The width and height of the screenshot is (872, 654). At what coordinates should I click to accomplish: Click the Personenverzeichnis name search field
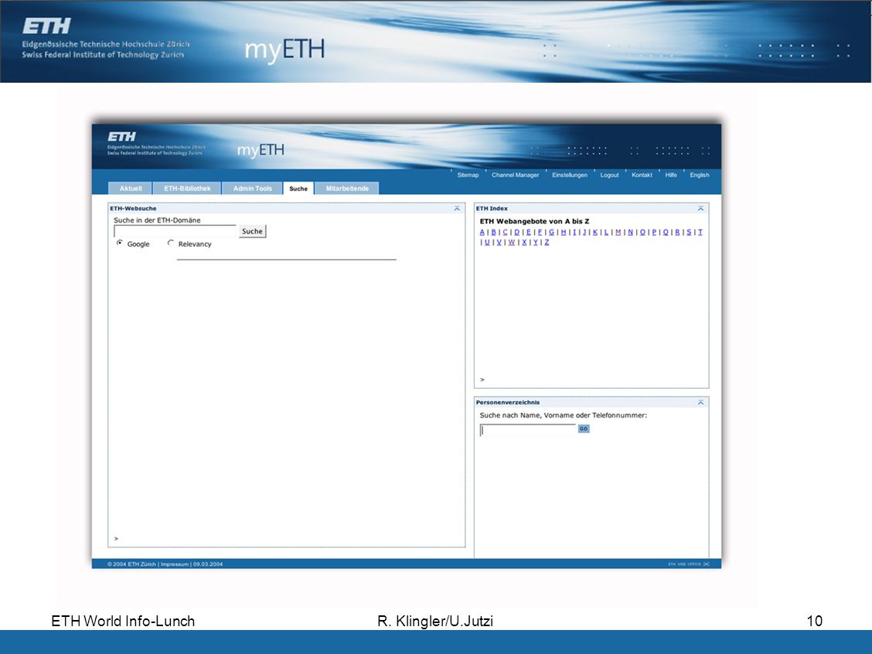coord(528,429)
